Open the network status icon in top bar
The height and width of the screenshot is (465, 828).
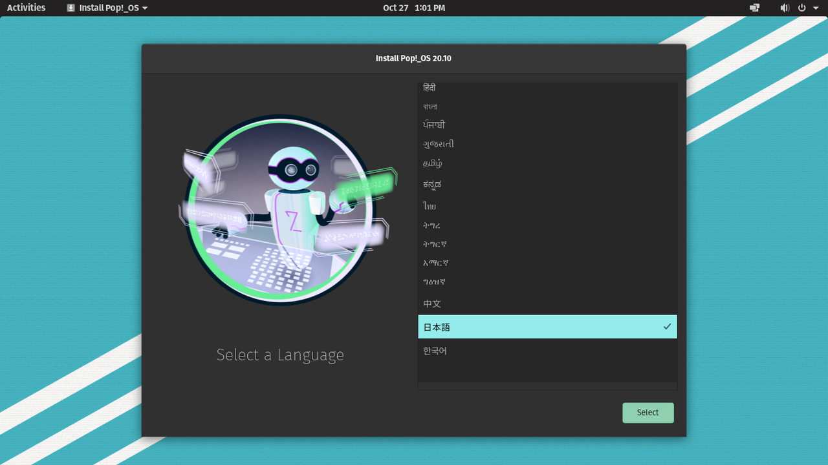click(754, 8)
